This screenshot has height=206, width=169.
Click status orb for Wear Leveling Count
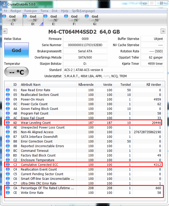click(x=8, y=123)
